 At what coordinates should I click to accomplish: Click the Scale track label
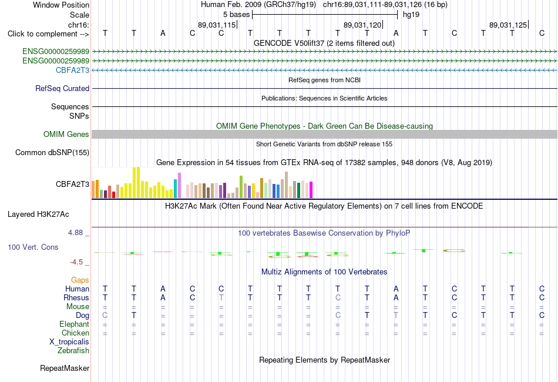(x=79, y=15)
